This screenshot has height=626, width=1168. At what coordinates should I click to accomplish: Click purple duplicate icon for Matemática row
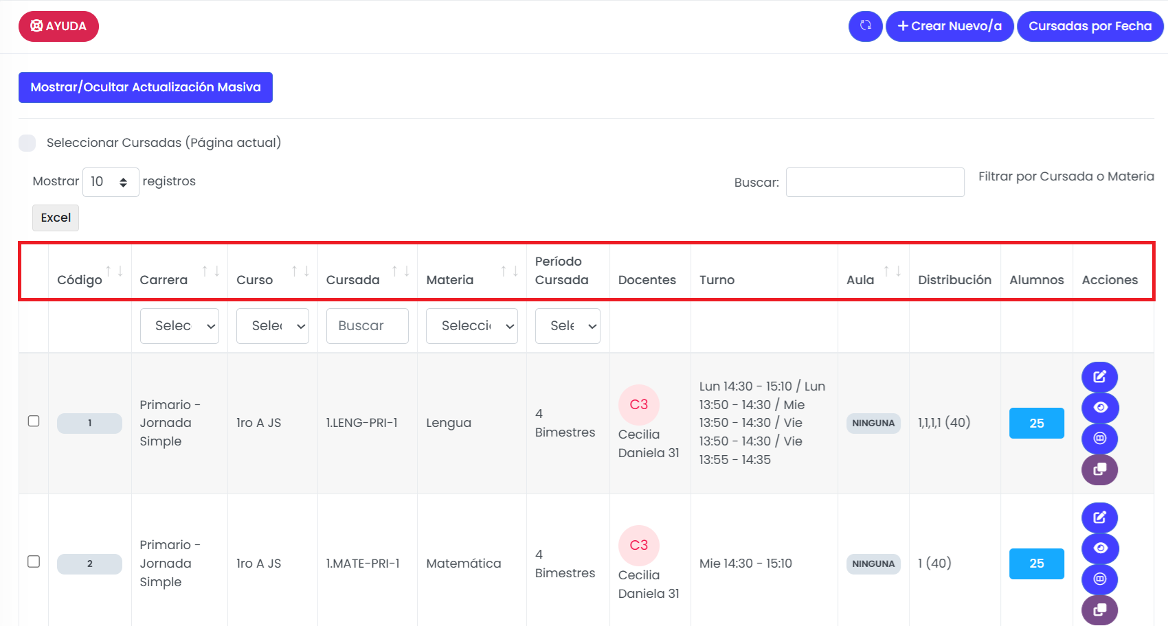tap(1100, 610)
